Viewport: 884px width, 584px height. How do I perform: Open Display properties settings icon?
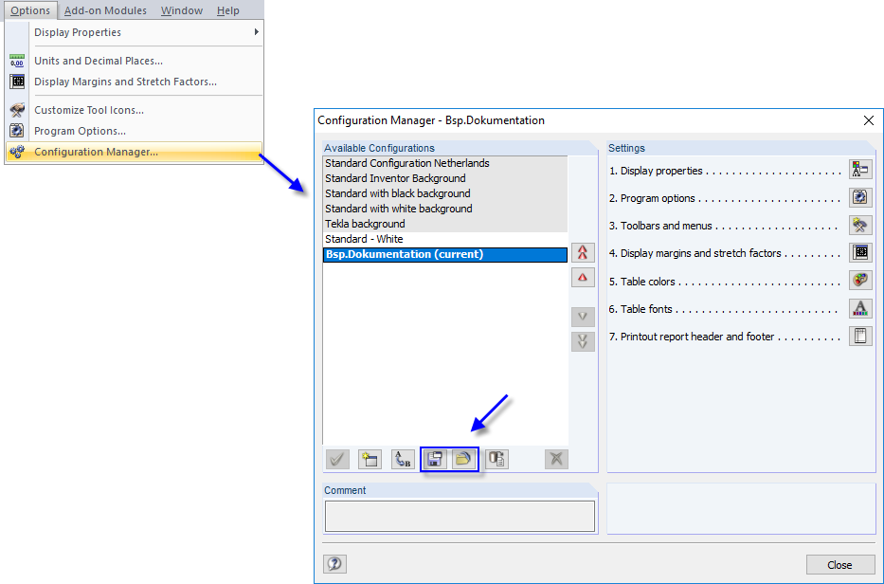click(860, 169)
